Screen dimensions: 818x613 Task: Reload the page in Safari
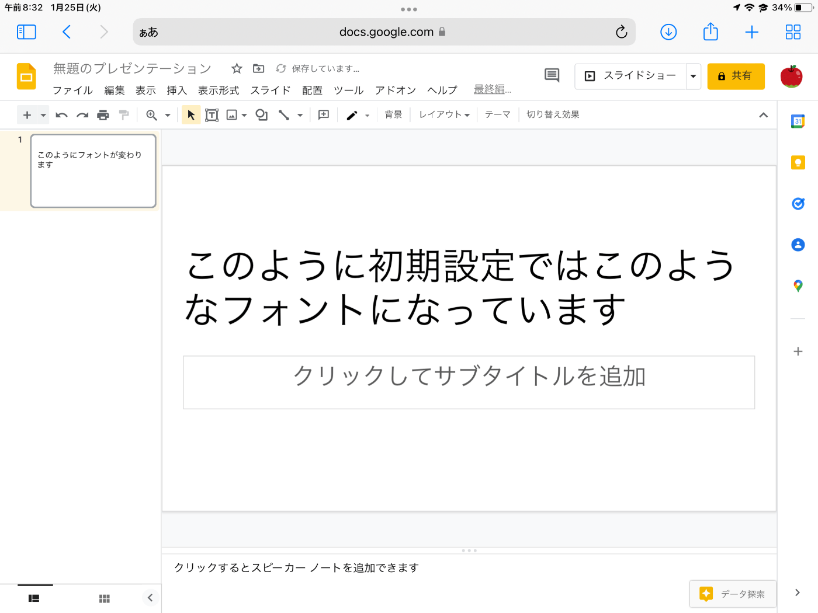coord(621,32)
